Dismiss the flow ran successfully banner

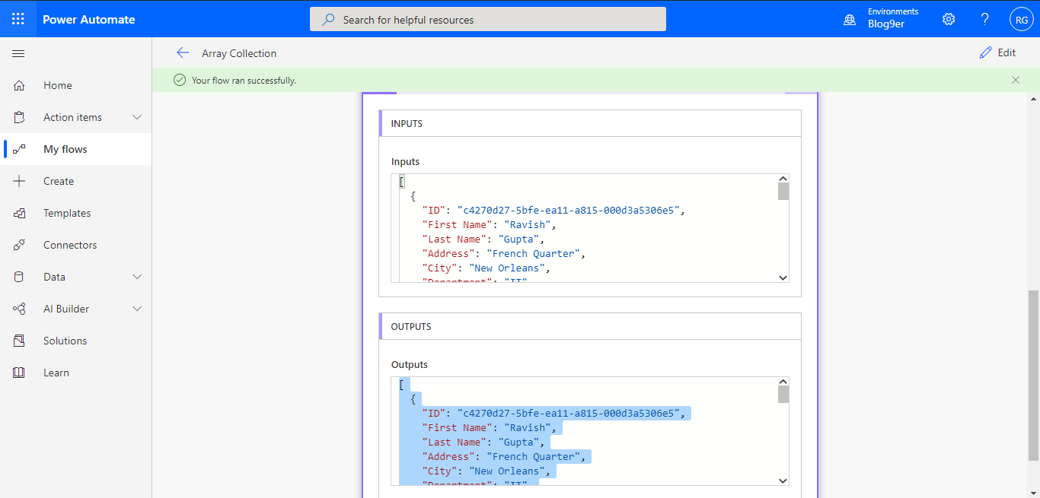coord(1016,80)
